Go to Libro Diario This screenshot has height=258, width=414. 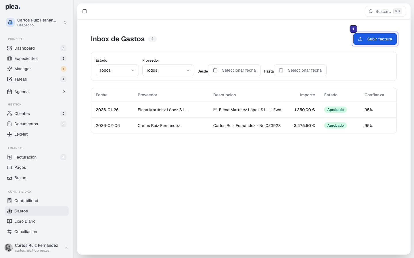37,221
